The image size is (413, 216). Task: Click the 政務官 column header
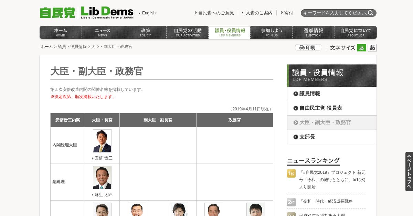[235, 120]
